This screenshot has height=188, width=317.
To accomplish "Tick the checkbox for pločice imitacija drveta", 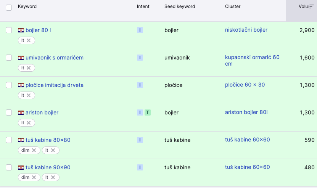I will tap(9, 85).
